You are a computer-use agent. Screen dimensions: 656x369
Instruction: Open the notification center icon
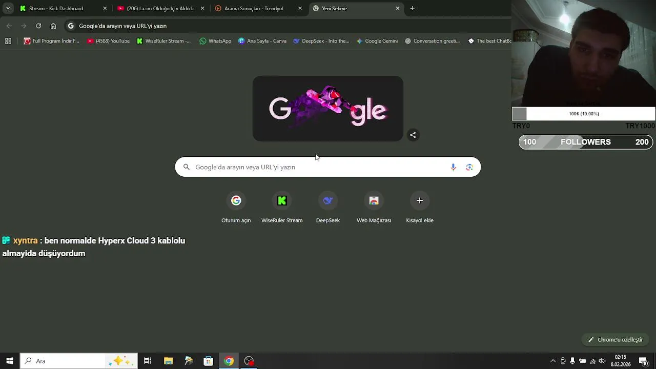coord(643,361)
